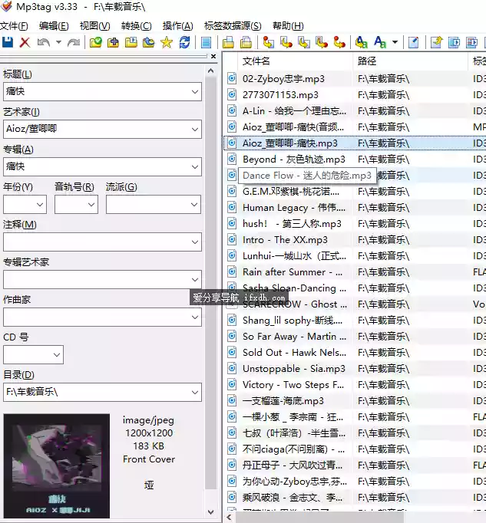
Task: Click the Front Cover album art thumbnail
Action: tap(57, 466)
